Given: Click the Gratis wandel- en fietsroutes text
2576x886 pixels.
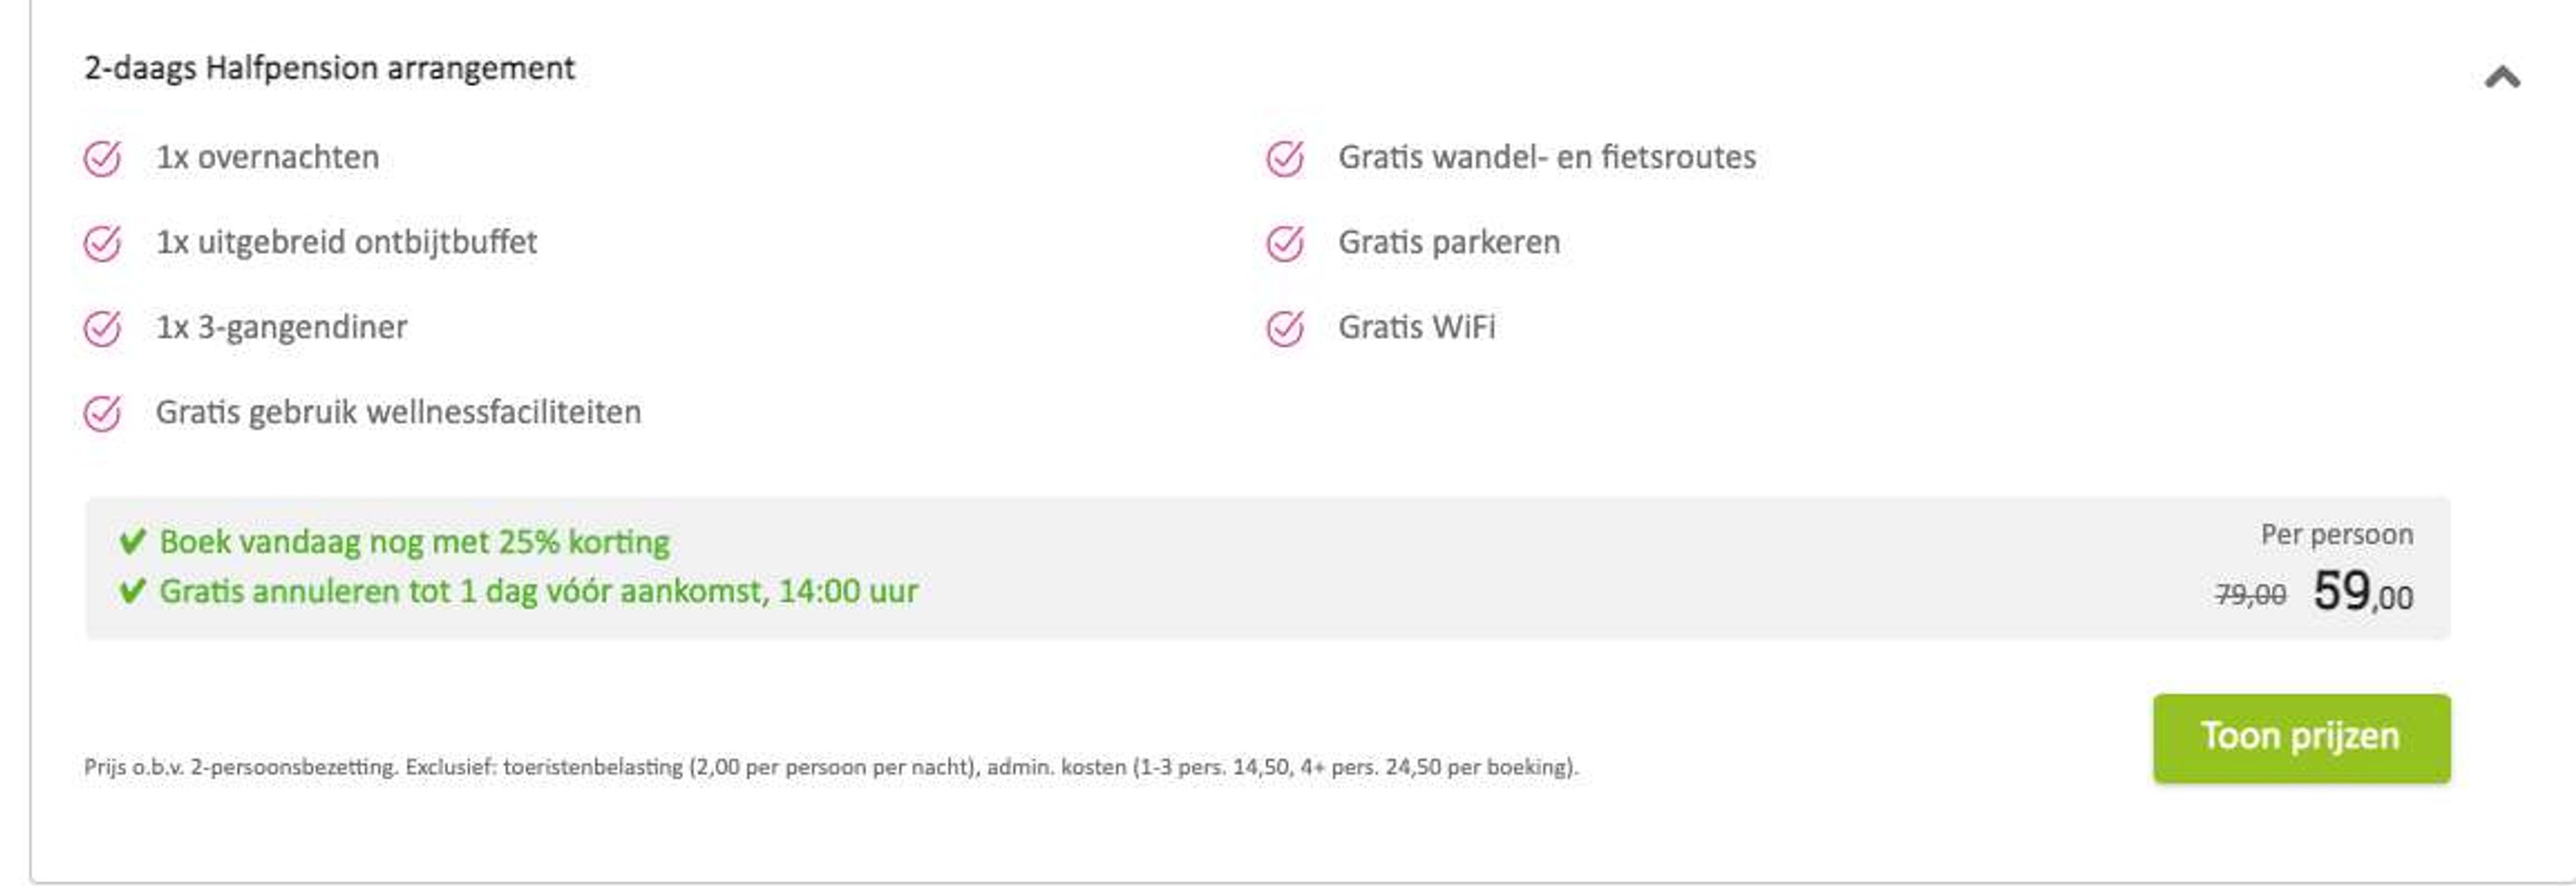Looking at the screenshot, I should pyautogui.click(x=1547, y=157).
